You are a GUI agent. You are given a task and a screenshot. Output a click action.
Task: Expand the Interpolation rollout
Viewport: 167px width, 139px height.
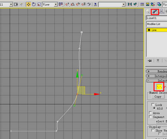click(157, 76)
